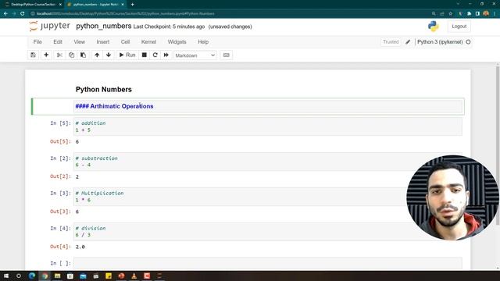Open the Insert menu
This screenshot has height=281, width=500.
[103, 41]
